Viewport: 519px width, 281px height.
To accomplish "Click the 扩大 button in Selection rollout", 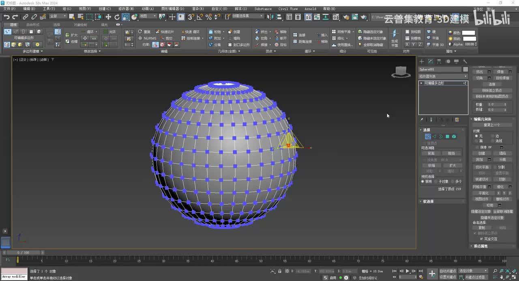I will (x=453, y=165).
